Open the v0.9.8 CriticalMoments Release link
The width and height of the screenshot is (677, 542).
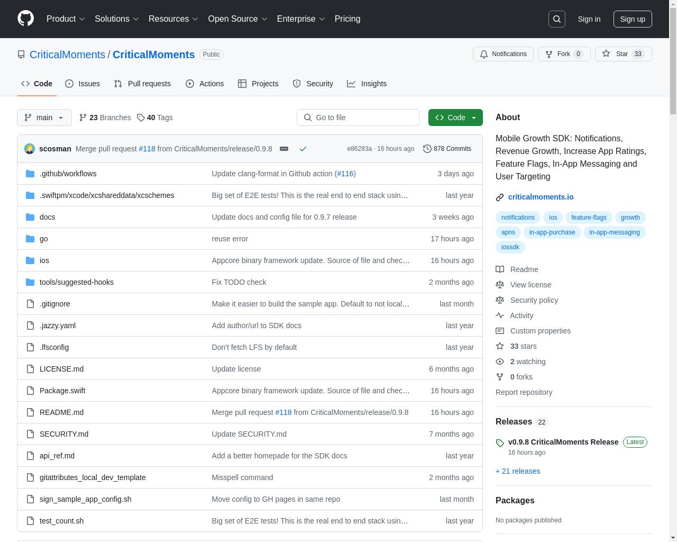(563, 442)
